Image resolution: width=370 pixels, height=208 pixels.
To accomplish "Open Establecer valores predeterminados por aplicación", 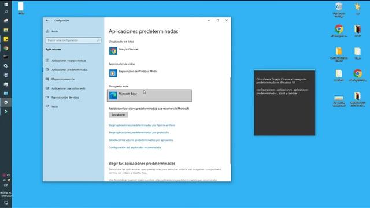I will coord(140,140).
